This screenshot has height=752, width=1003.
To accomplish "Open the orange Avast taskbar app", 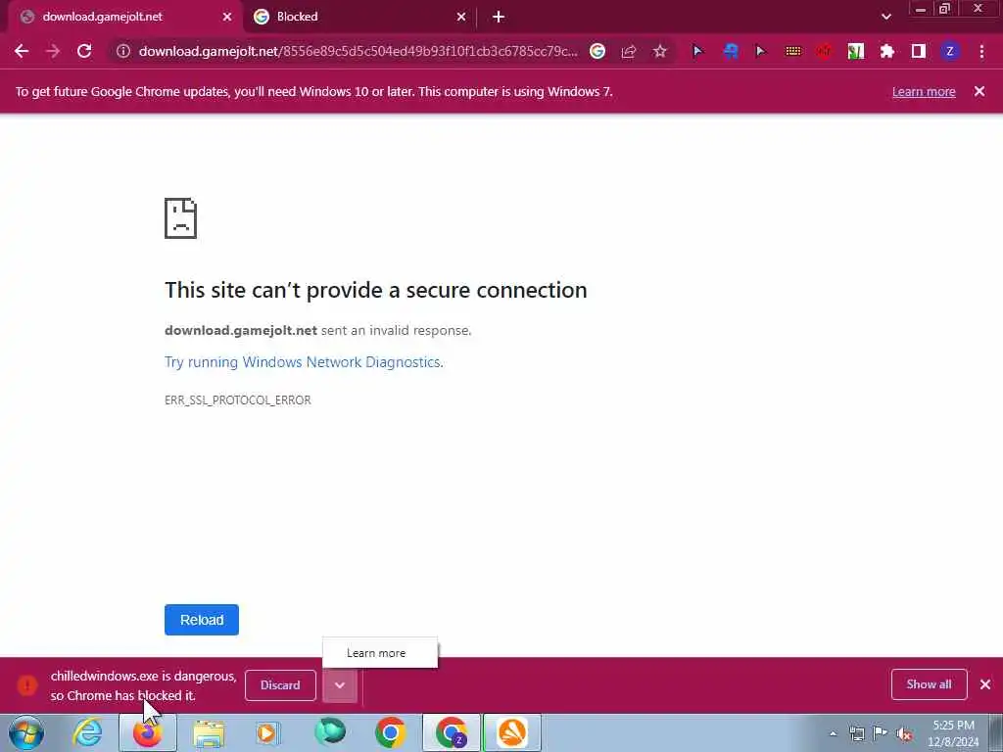I will click(x=512, y=732).
